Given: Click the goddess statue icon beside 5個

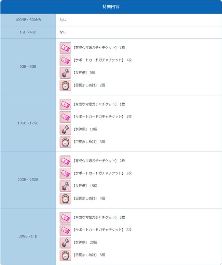Looking at the screenshot, I should click(x=65, y=73).
